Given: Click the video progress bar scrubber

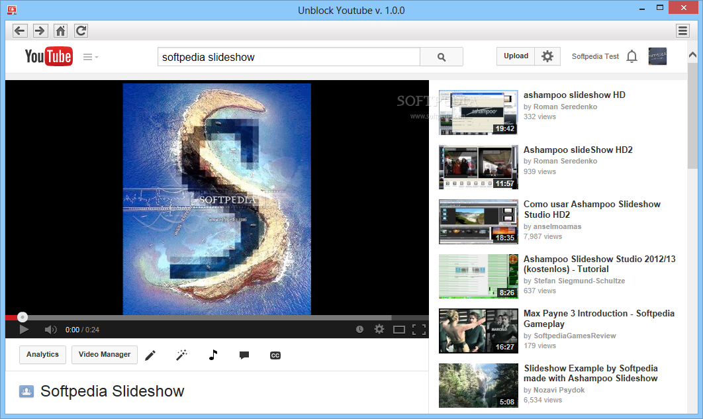Looking at the screenshot, I should pyautogui.click(x=23, y=317).
